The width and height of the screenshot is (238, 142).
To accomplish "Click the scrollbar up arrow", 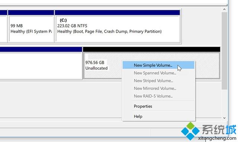I will pos(224,9).
